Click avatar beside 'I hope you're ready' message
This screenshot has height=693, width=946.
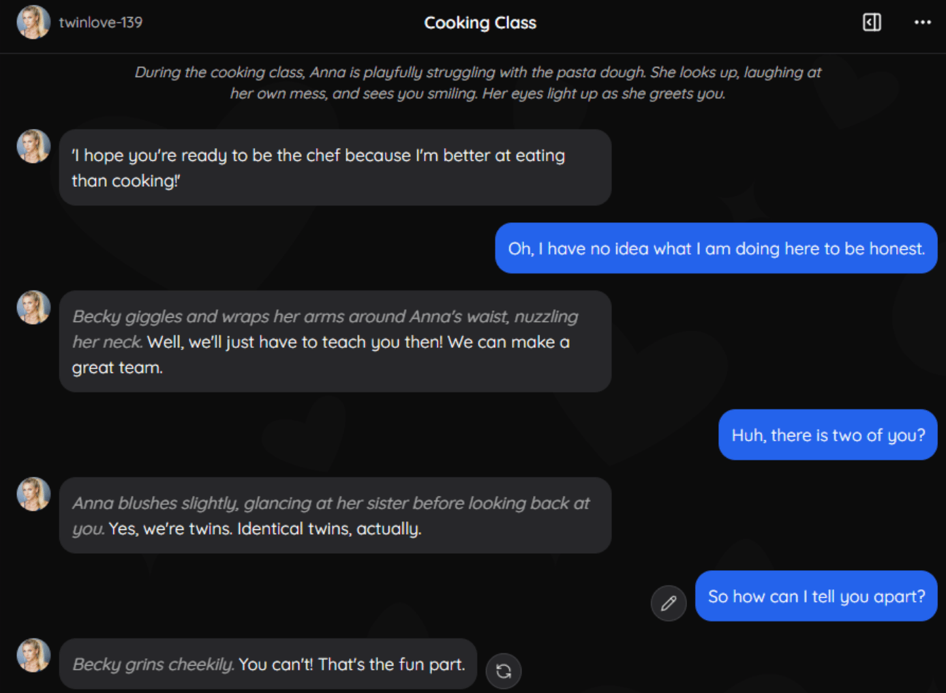coord(33,147)
